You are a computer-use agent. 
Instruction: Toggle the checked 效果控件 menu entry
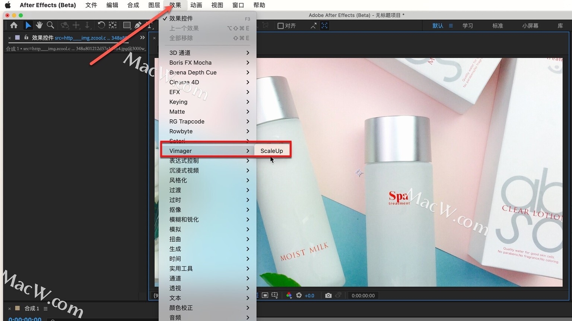click(207, 18)
